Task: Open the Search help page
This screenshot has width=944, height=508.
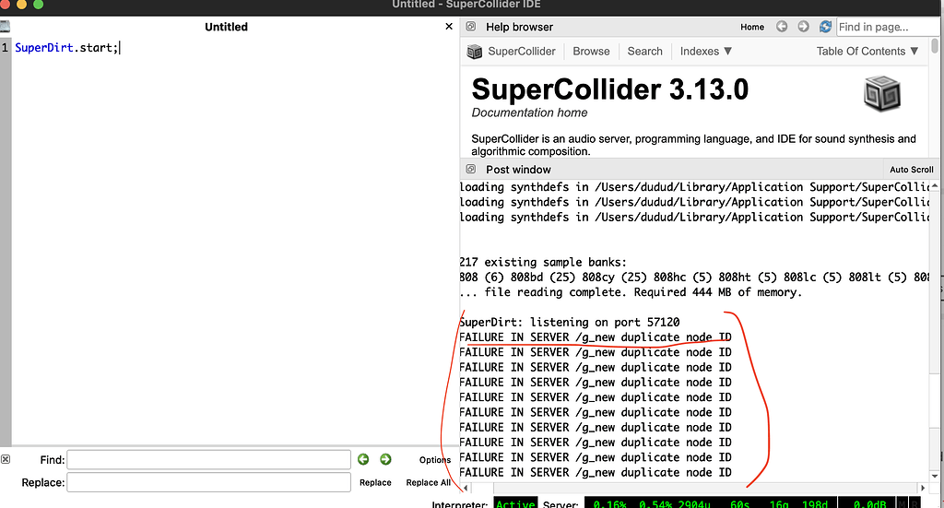Action: (x=644, y=51)
